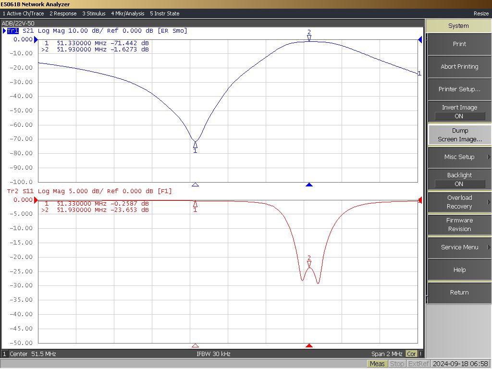Toggle Backlight ON softkey
Screen dimensions: 492x369
pos(459,180)
